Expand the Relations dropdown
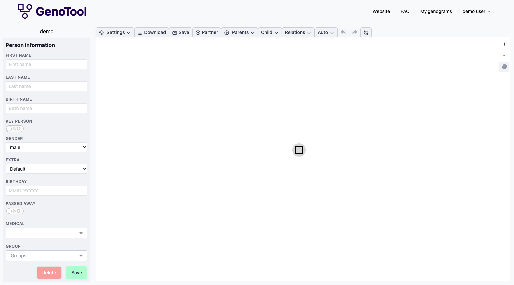Image resolution: width=514 pixels, height=285 pixels. (298, 32)
